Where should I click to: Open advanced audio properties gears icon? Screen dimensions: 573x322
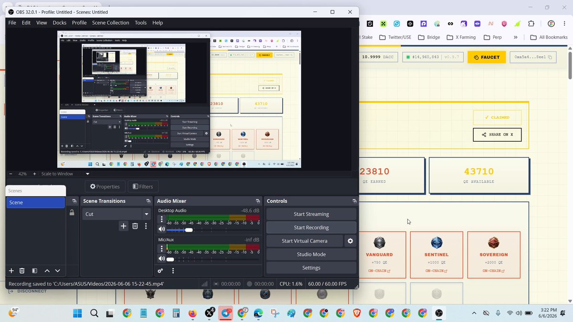(x=160, y=270)
